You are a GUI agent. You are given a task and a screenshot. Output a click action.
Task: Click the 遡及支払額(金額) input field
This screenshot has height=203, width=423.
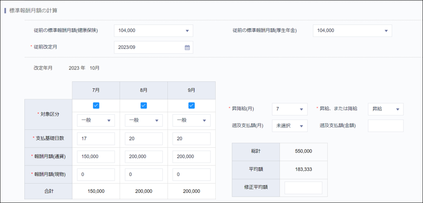tap(385, 126)
